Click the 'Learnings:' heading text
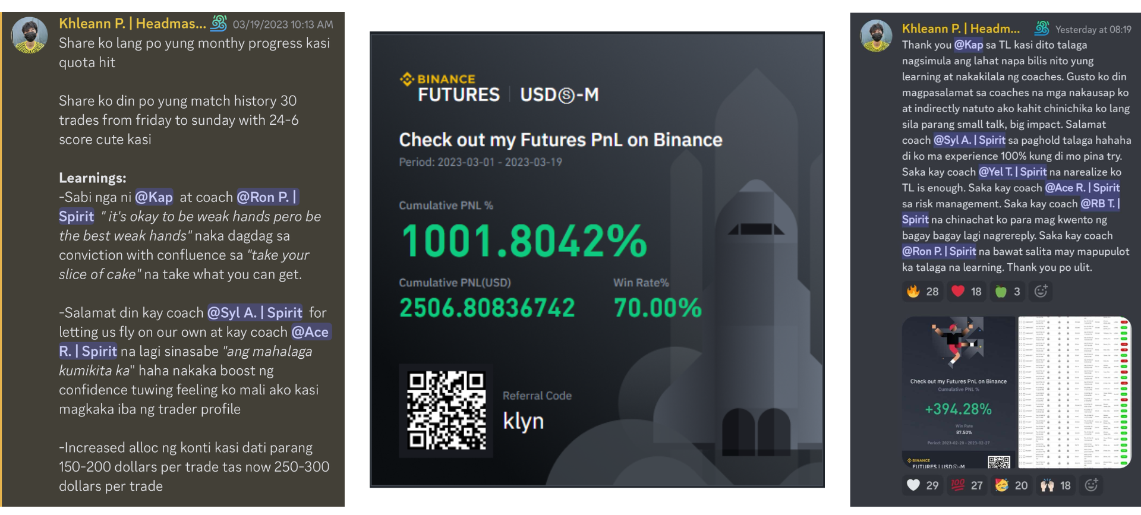Image resolution: width=1141 pixels, height=515 pixels. click(x=92, y=178)
